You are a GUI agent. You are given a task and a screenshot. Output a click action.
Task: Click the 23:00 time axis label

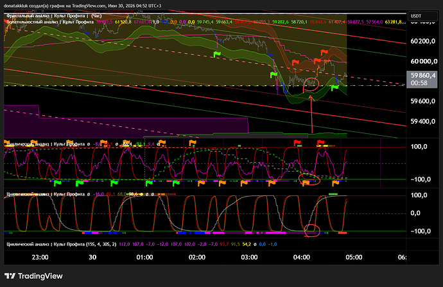(x=40, y=258)
